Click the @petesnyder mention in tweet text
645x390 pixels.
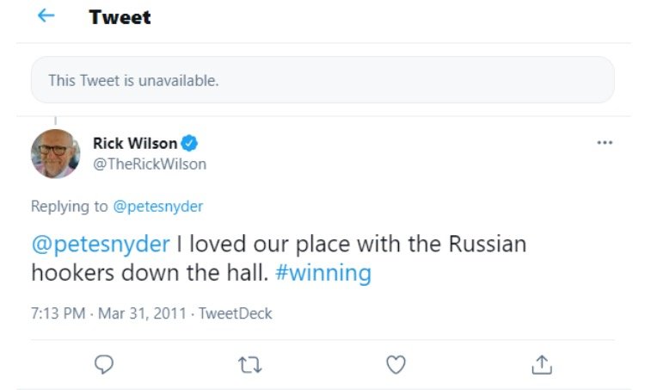[101, 244]
